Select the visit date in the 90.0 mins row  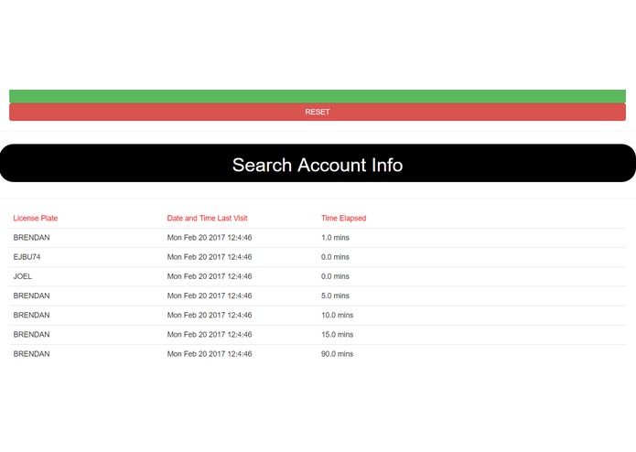pos(210,354)
